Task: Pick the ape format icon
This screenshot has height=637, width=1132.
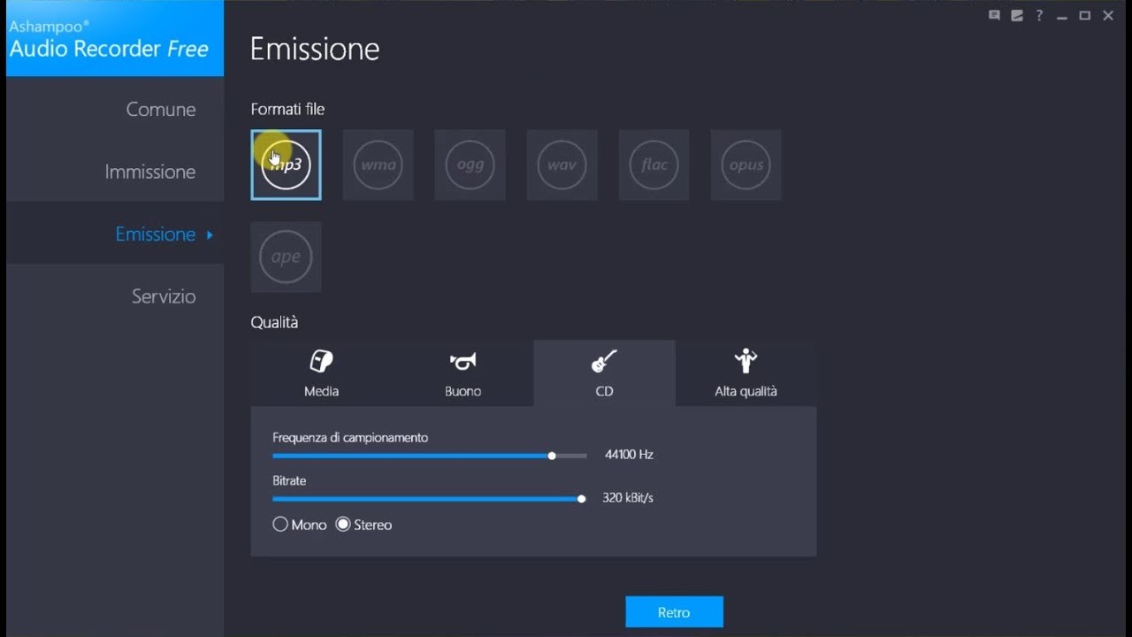Action: (286, 257)
